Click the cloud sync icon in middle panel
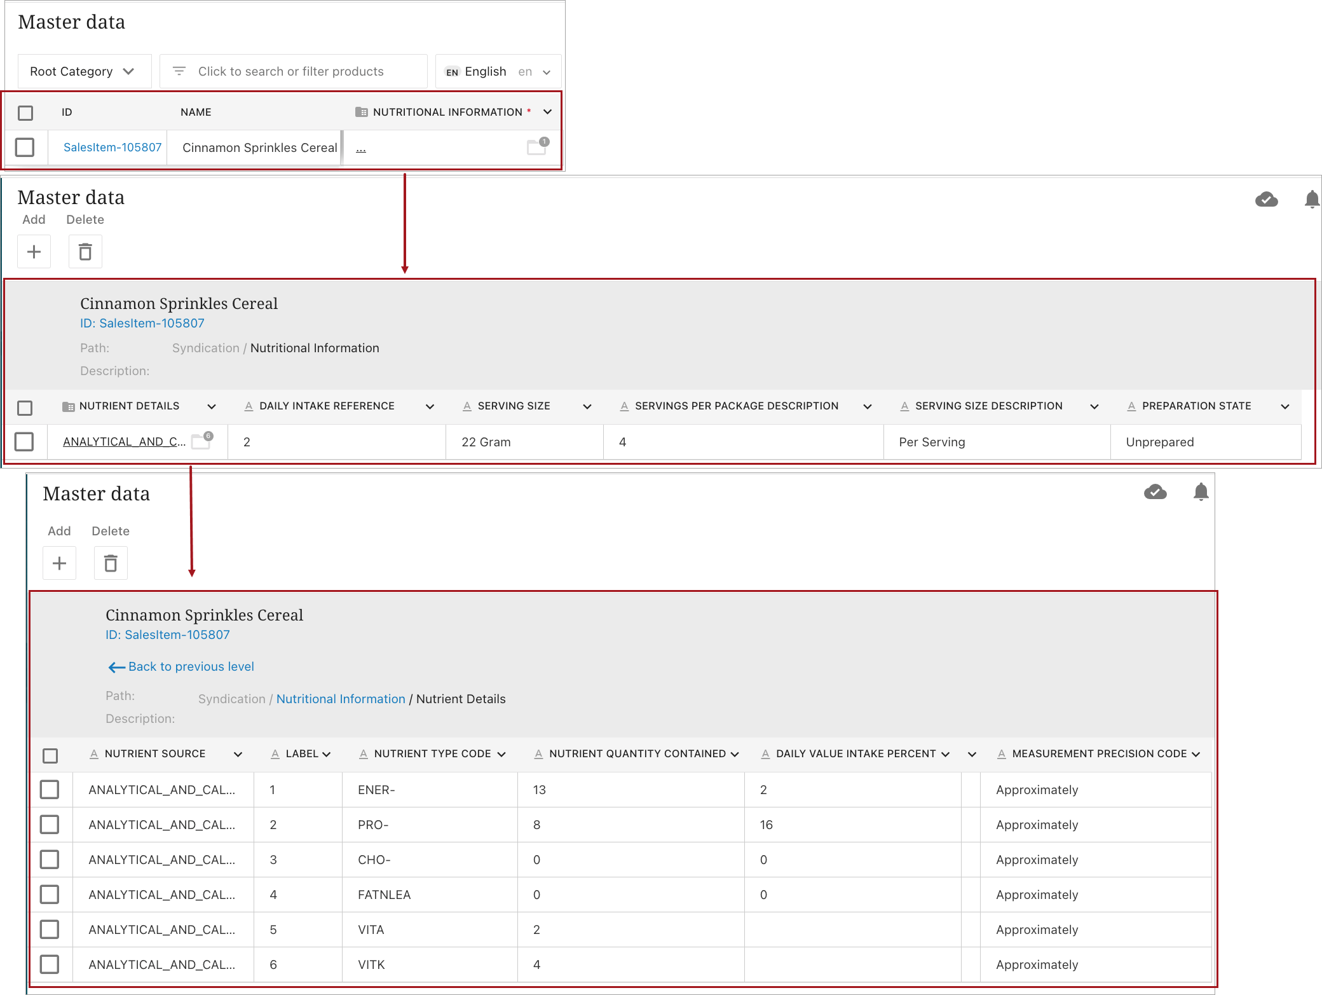 pos(1266,200)
